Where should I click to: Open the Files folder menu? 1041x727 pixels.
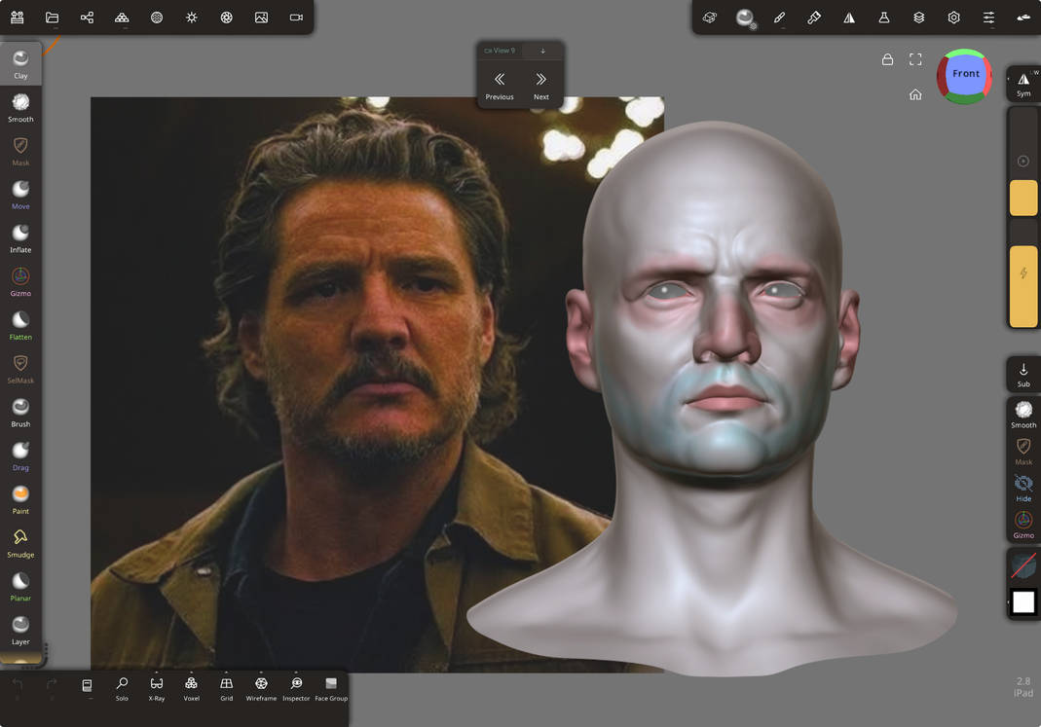(x=52, y=18)
